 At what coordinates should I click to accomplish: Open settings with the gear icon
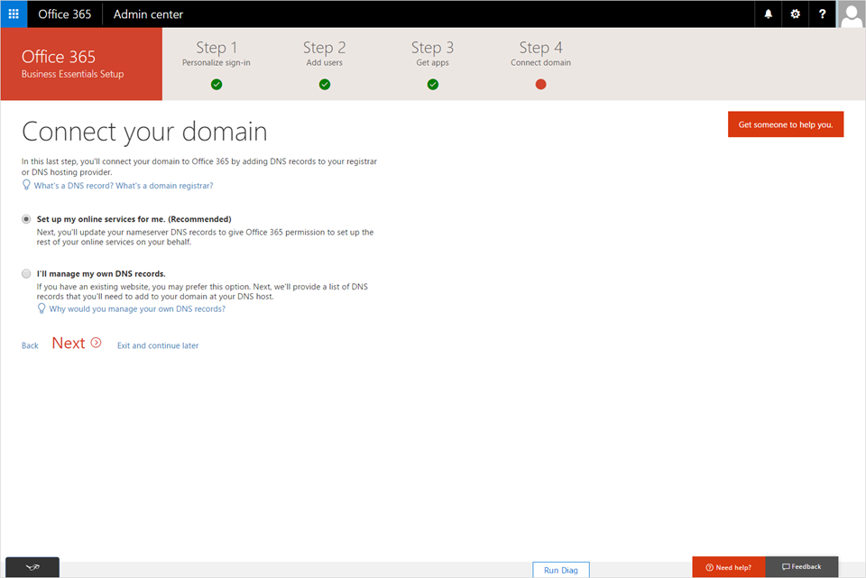point(795,14)
